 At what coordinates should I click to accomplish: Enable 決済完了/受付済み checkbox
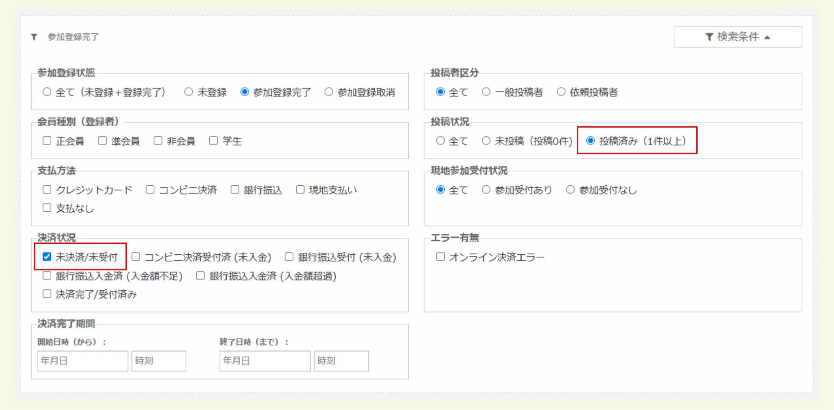[x=47, y=293]
